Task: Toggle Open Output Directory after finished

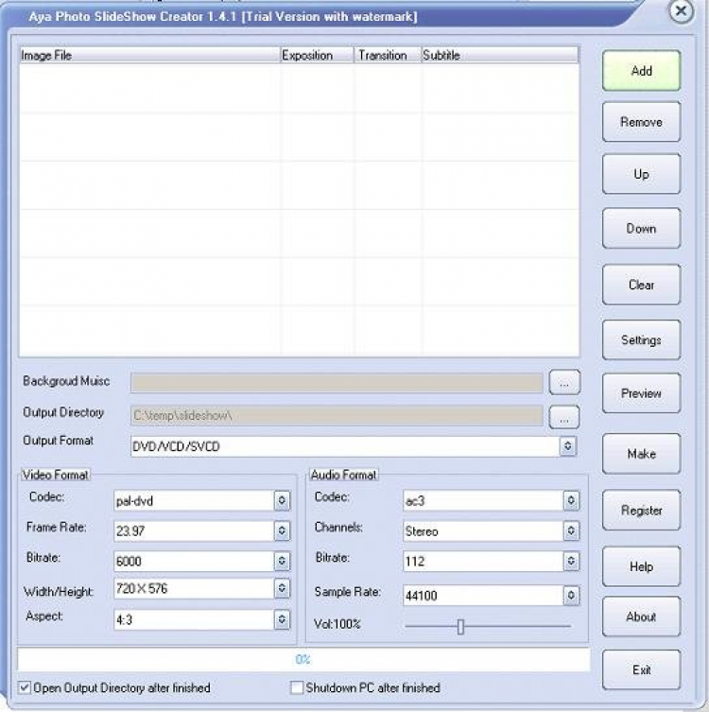Action: [25, 687]
